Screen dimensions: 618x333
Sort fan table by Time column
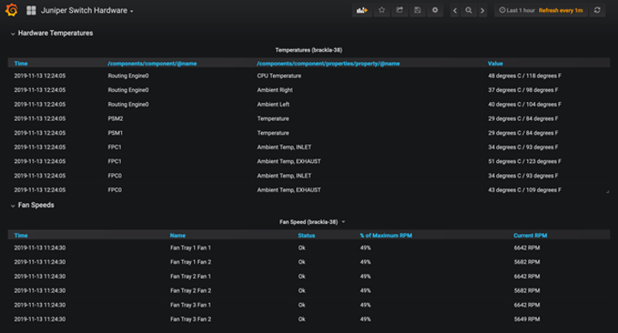coord(21,236)
